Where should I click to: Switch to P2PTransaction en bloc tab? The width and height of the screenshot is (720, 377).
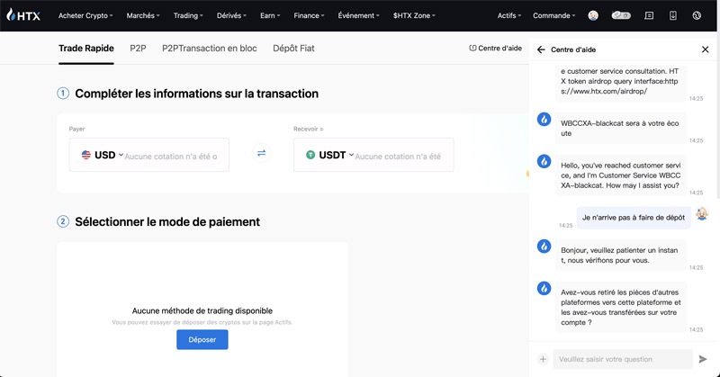point(210,49)
